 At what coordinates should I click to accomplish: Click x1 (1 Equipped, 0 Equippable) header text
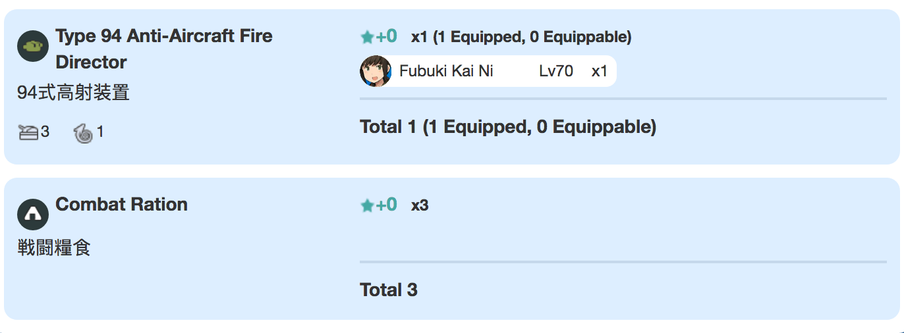point(521,38)
